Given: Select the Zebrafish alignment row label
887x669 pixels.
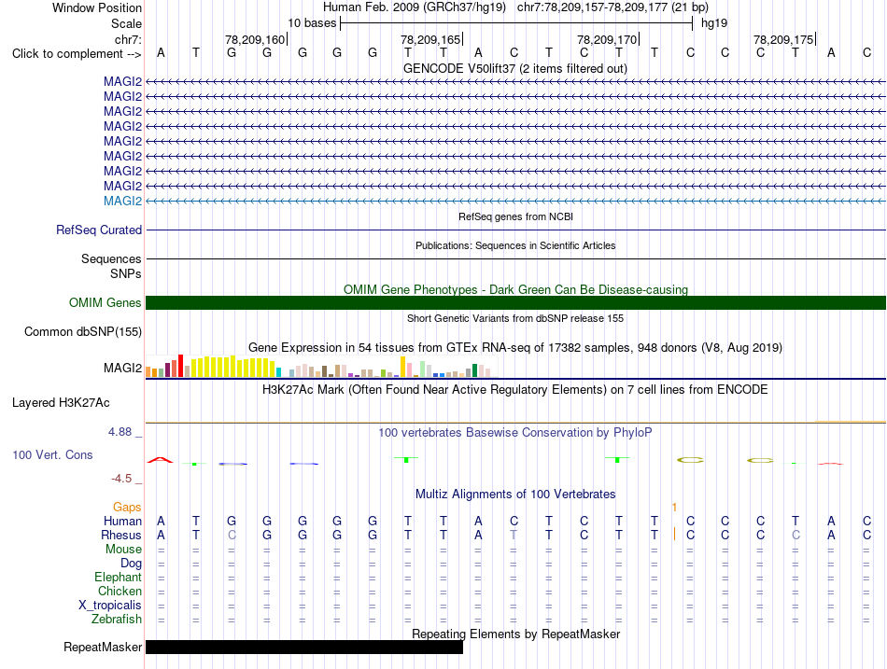Looking at the screenshot, I should 117,620.
